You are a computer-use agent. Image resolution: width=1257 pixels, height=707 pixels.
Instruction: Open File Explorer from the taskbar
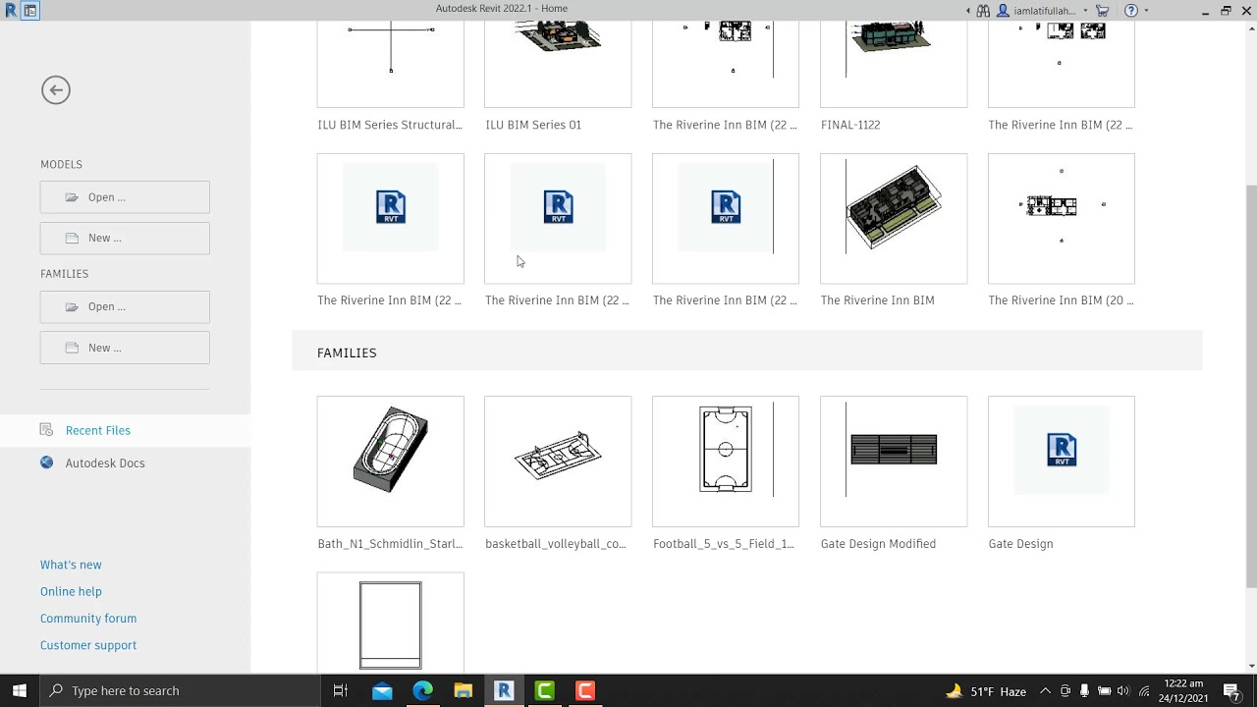click(x=463, y=690)
